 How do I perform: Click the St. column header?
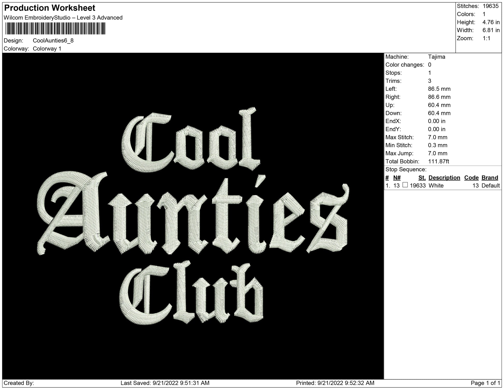tap(422, 178)
